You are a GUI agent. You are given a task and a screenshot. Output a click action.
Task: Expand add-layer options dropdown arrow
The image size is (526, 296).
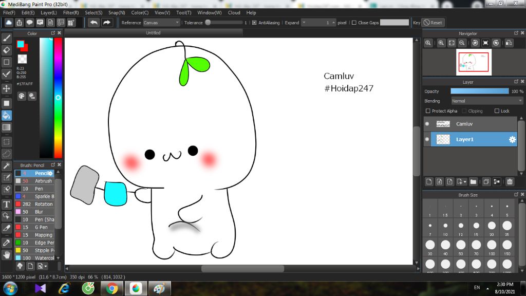pos(465,181)
